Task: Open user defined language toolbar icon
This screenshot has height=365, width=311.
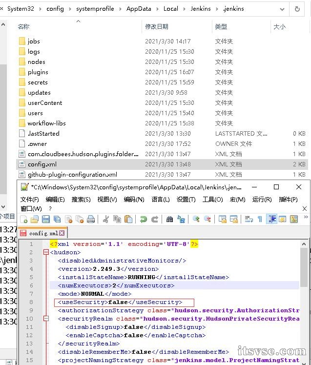Action: pyautogui.click(x=283, y=219)
